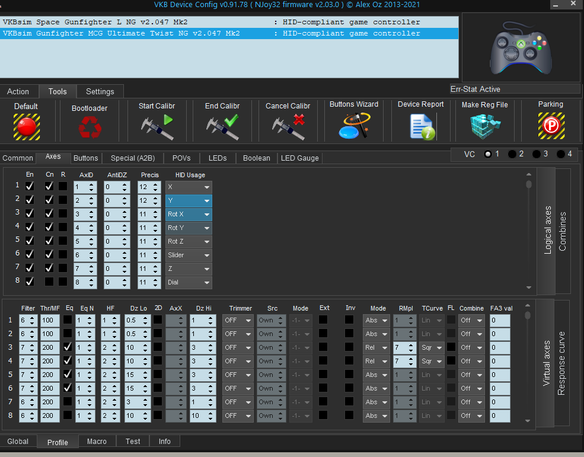Open the HID Usage dropdown showing Rot Y
Image resolution: width=584 pixels, height=457 pixels.
click(x=189, y=228)
